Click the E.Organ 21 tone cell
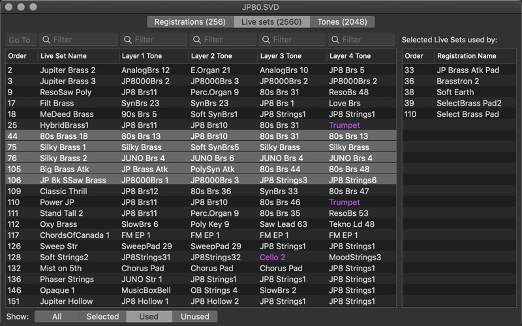 point(210,70)
